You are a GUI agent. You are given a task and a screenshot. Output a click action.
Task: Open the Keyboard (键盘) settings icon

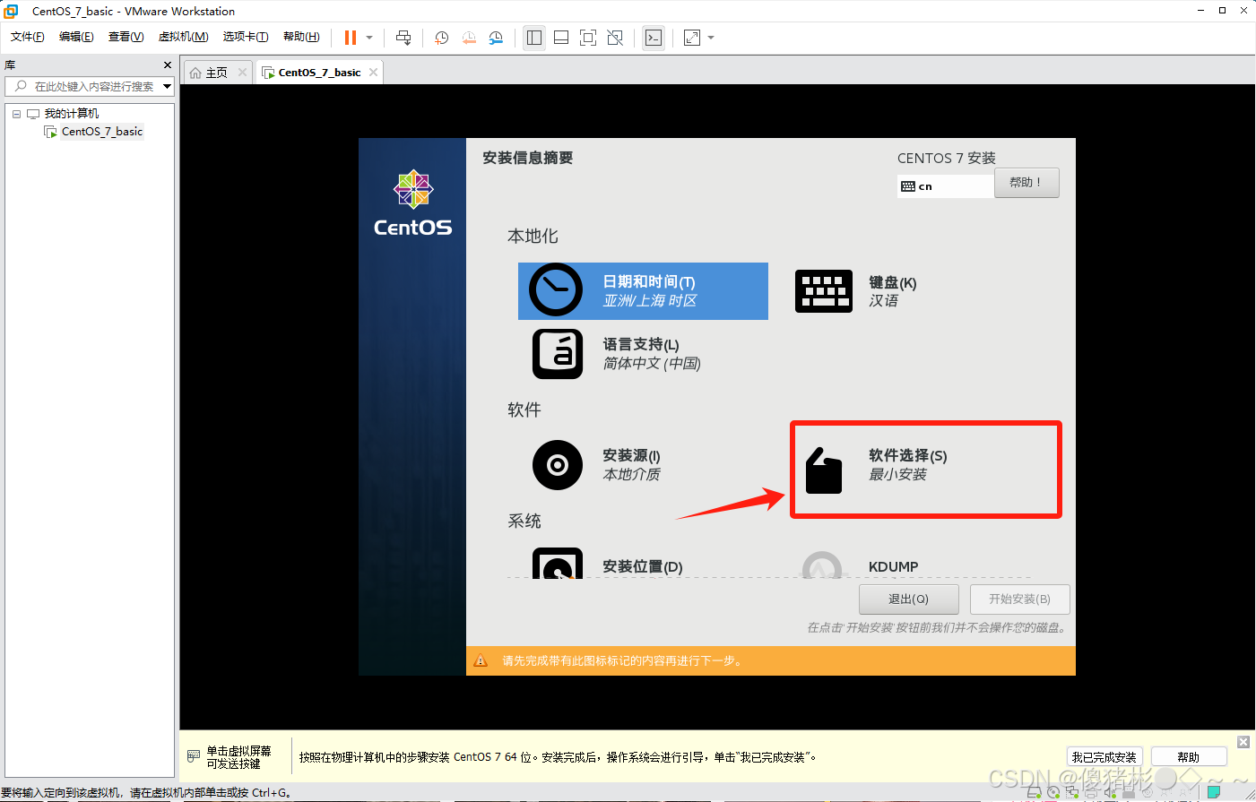click(824, 291)
